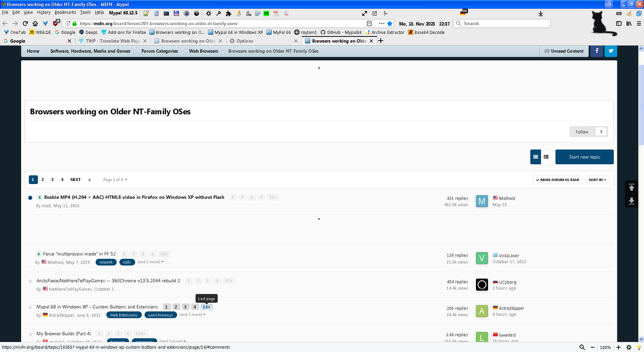This screenshot has width=644, height=352.
Task: Show the Library icon in toolbar
Action: click(x=629, y=24)
